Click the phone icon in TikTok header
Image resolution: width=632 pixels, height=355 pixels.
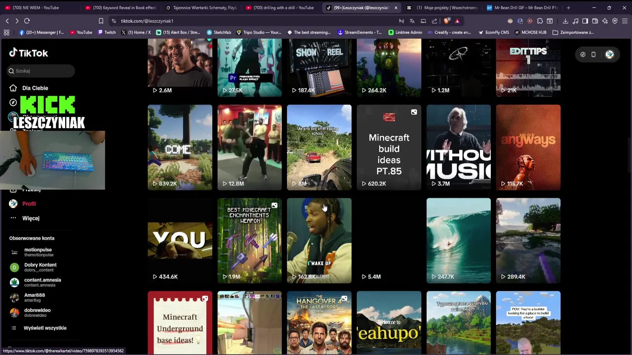pos(593,55)
